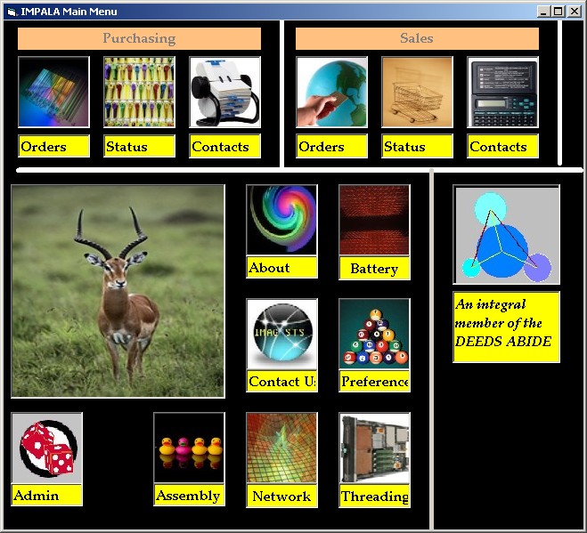Select the Assembly yellow label
Screen dimensions: 587x533
[189, 496]
